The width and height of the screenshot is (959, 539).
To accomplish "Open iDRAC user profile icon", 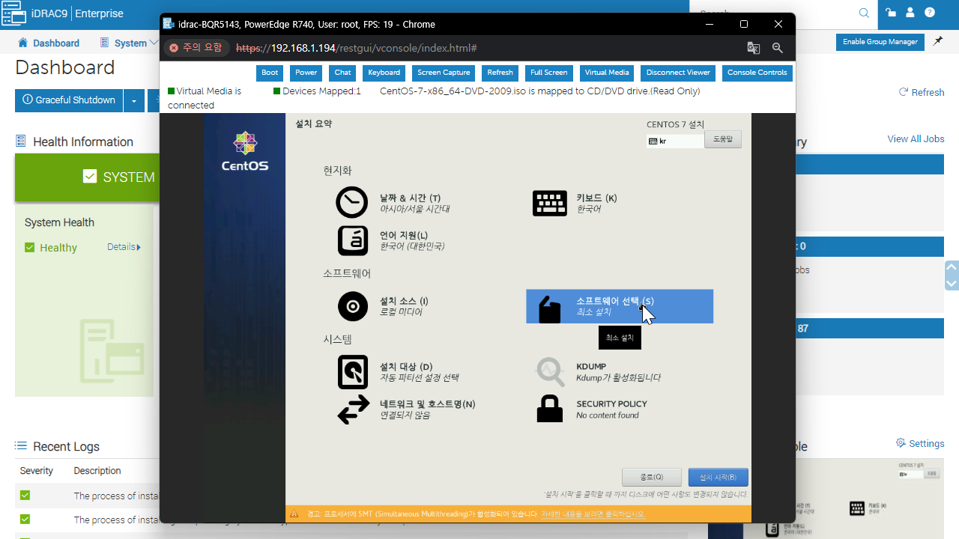I will pos(910,13).
